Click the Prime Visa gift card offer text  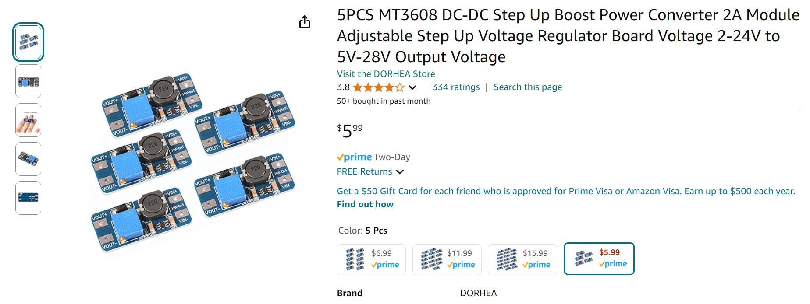click(x=565, y=191)
